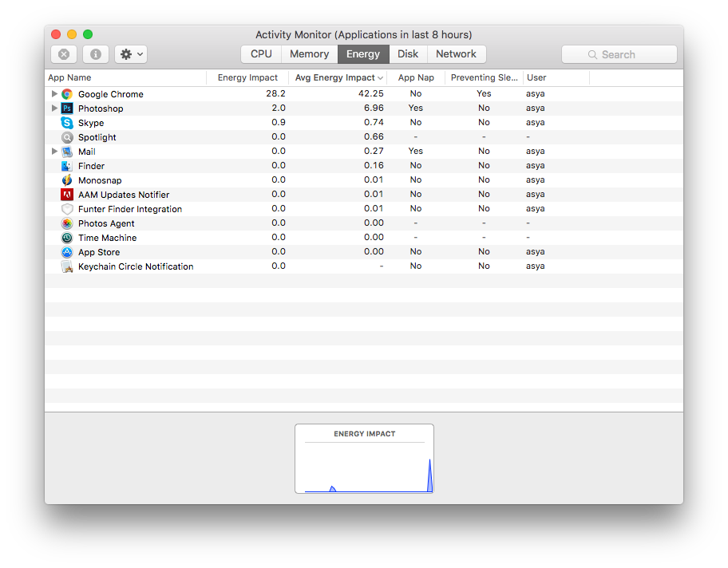Viewport: 728px width, 568px height.
Task: Sort by User column header
Action: coord(556,77)
